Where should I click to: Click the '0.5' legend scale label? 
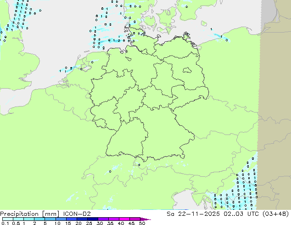pyautogui.click(x=16, y=223)
